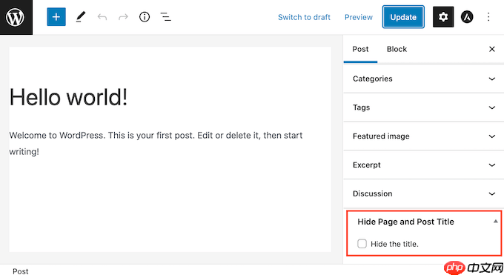Screen dimensions: 504x275
Task: Click the redo arrow icon
Action: pyautogui.click(x=123, y=17)
